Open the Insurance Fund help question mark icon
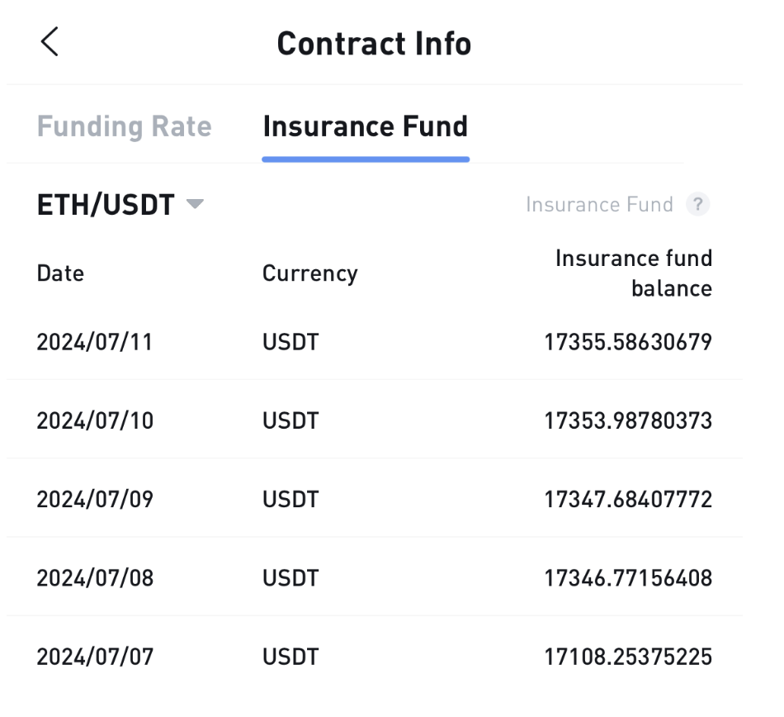 click(x=697, y=204)
